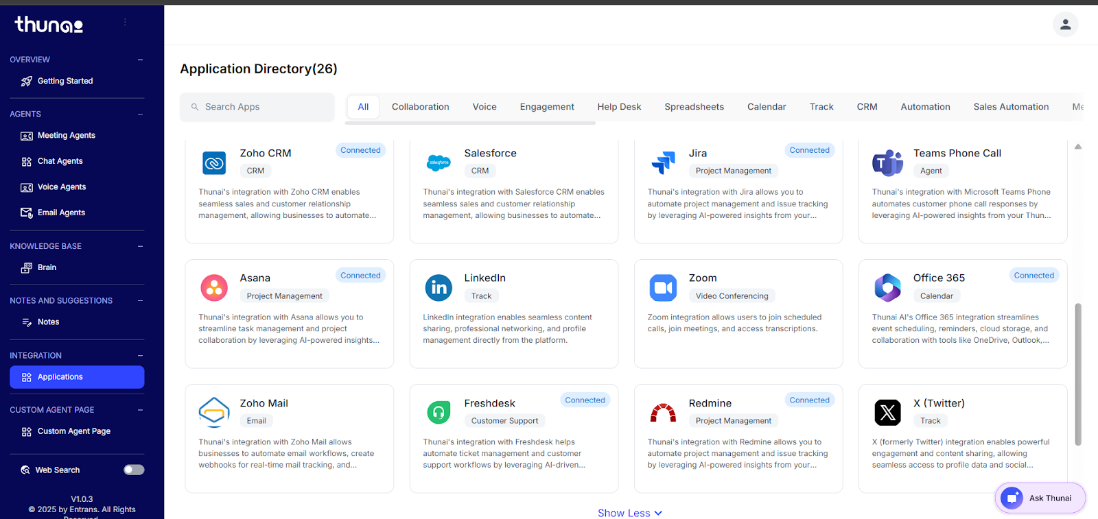Screen dimensions: 1098x519
Task: Click the Voice Agents icon
Action: pyautogui.click(x=27, y=187)
